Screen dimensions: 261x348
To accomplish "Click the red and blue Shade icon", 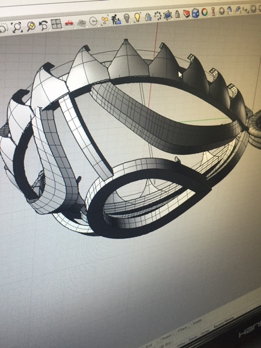I will pyautogui.click(x=186, y=14).
